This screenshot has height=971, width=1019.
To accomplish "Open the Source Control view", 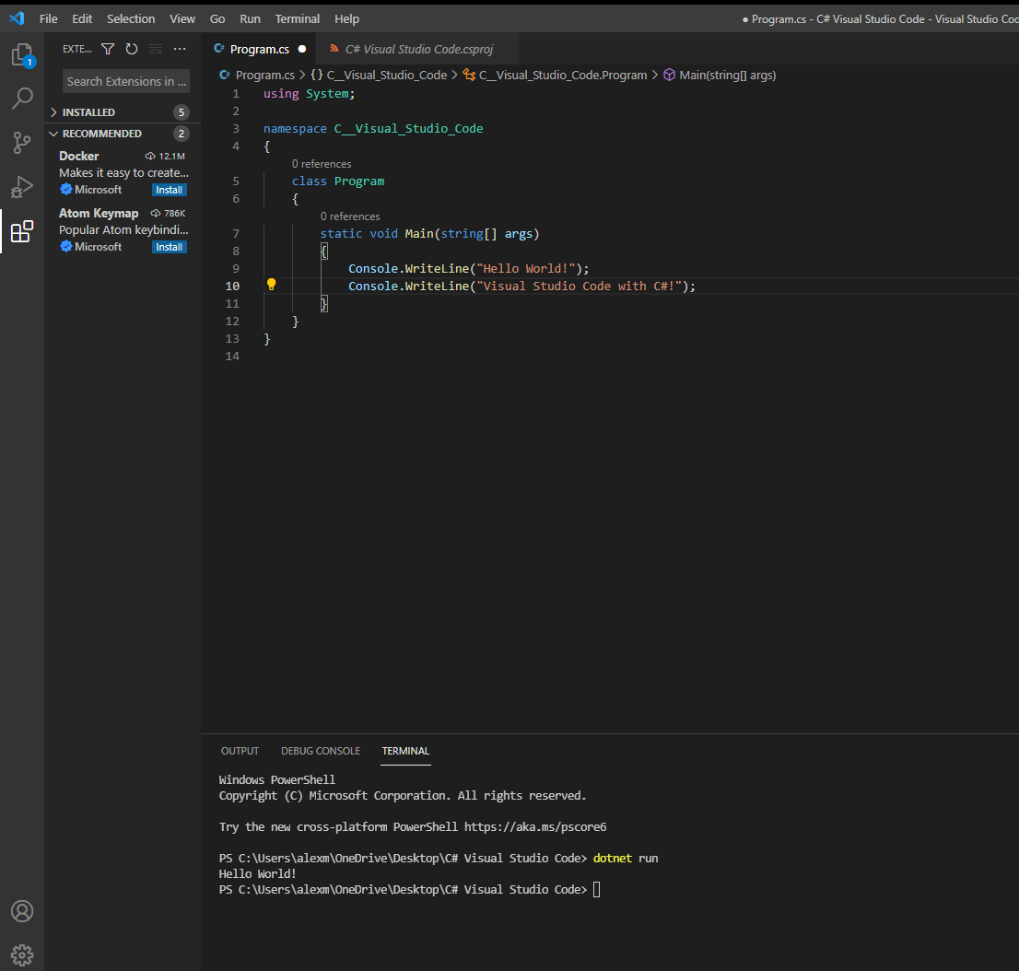I will 22,143.
